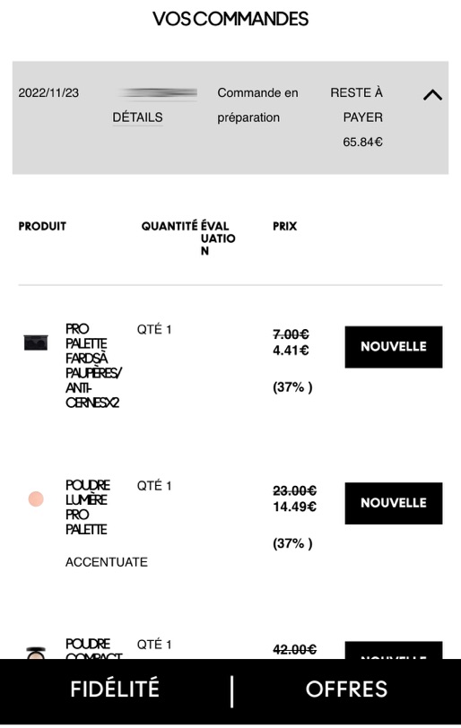Click the order date 2022/11/23
This screenshot has width=461, height=728.
pyautogui.click(x=48, y=93)
